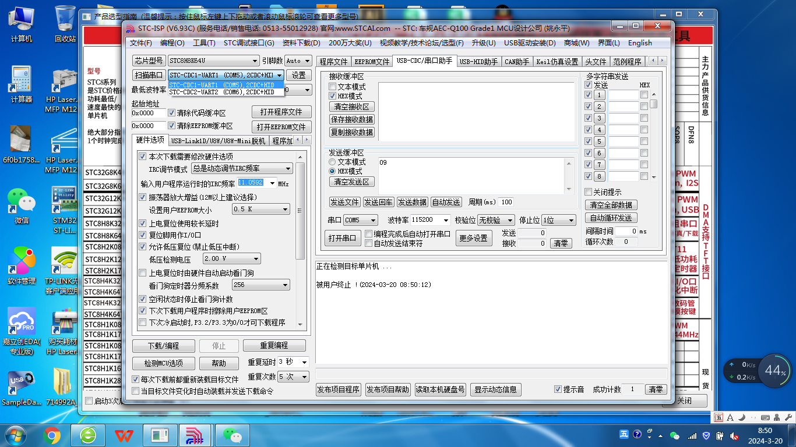Viewport: 796px width, 447px height.
Task: Click the STC-ISP title bar app icon
Action: (131, 28)
